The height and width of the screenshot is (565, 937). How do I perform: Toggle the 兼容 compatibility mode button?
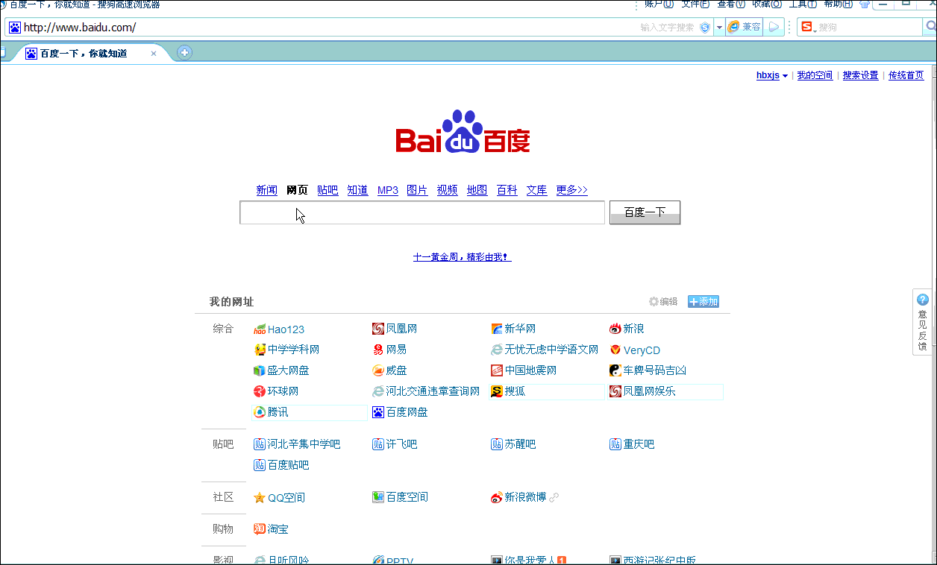pyautogui.click(x=745, y=28)
